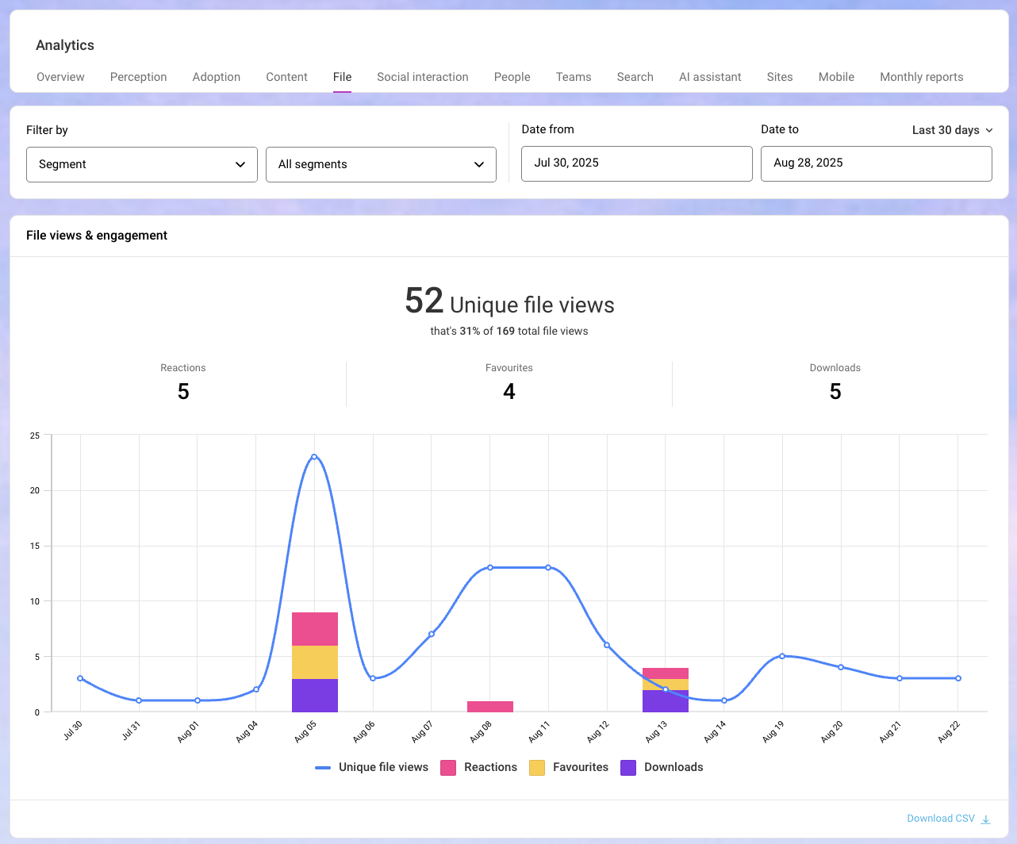Click the Date to field Aug 28, 2025
Viewport: 1017px width, 844px height.
[x=876, y=163]
